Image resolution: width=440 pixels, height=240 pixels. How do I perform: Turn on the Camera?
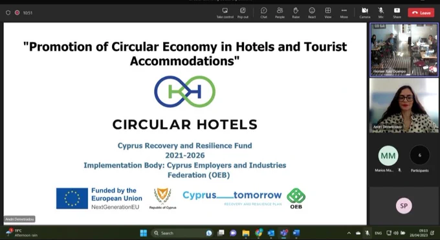pyautogui.click(x=365, y=13)
